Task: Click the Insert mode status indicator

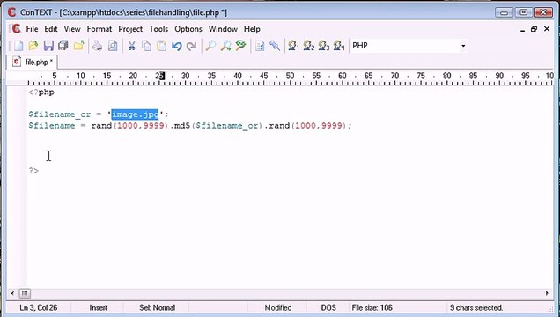Action: pos(99,307)
